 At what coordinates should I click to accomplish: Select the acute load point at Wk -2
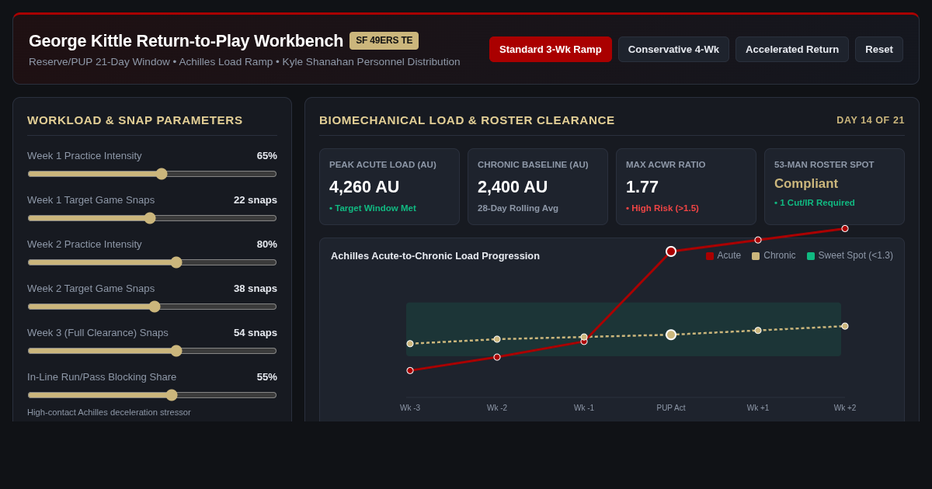click(497, 357)
